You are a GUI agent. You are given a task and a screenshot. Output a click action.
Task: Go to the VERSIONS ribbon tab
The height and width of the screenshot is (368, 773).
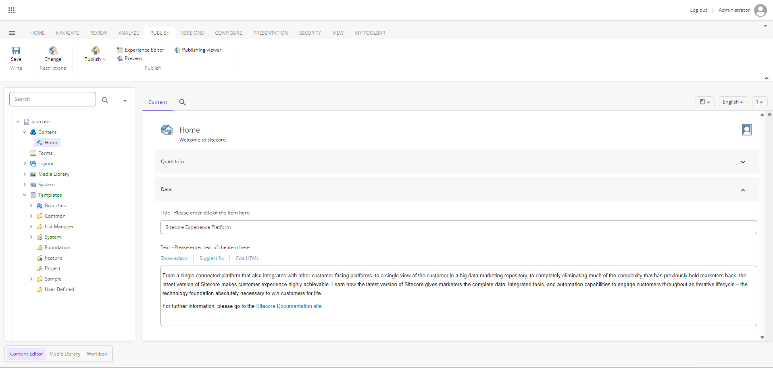pos(192,33)
